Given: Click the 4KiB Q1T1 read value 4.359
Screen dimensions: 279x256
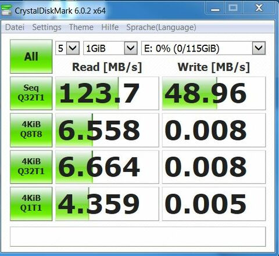Looking at the screenshot, I should (107, 204).
